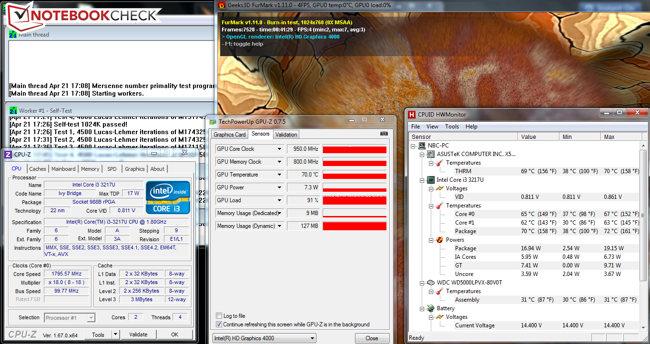This screenshot has height=344, width=650.
Task: Open the GPU Power sensor dropdown
Action: pyautogui.click(x=280, y=187)
